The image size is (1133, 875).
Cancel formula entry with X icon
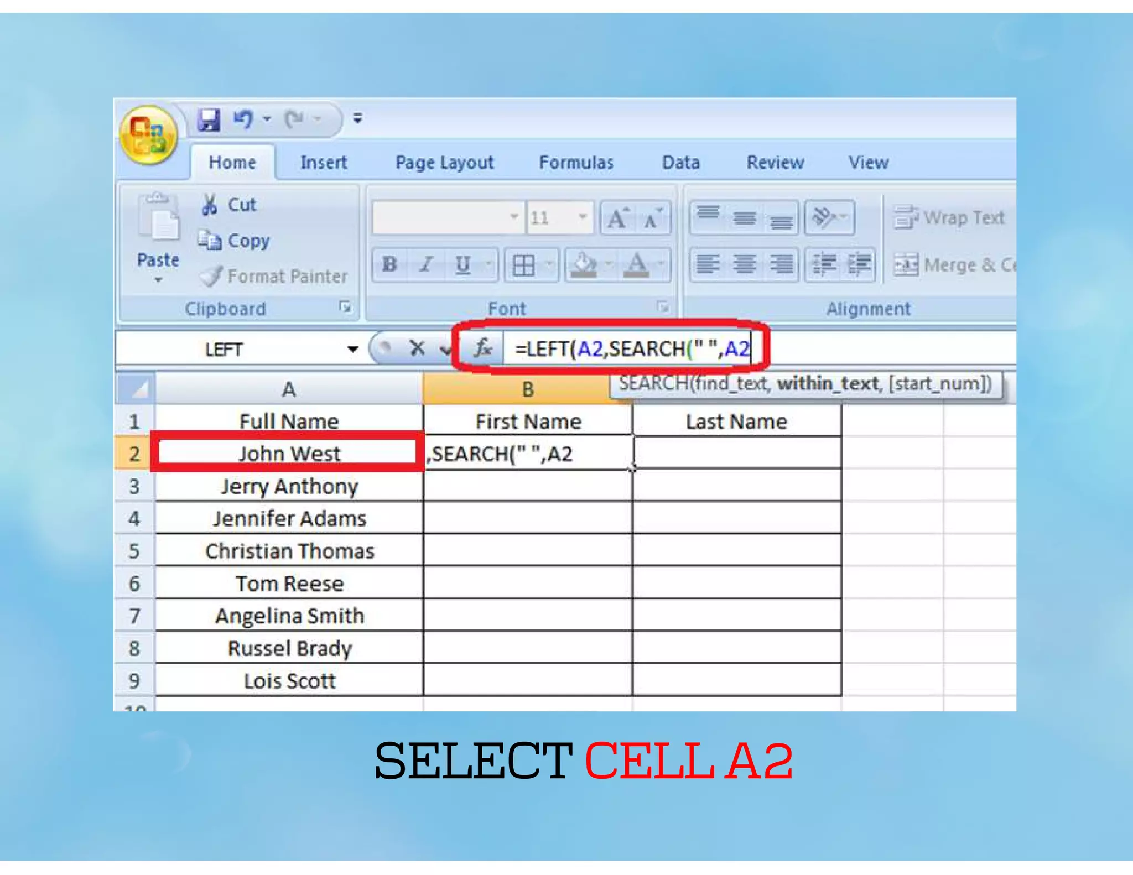coord(417,348)
